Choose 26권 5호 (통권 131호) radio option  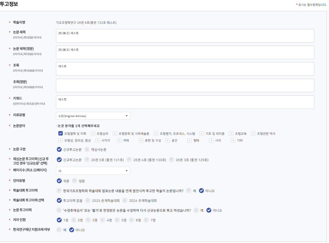pos(87,160)
